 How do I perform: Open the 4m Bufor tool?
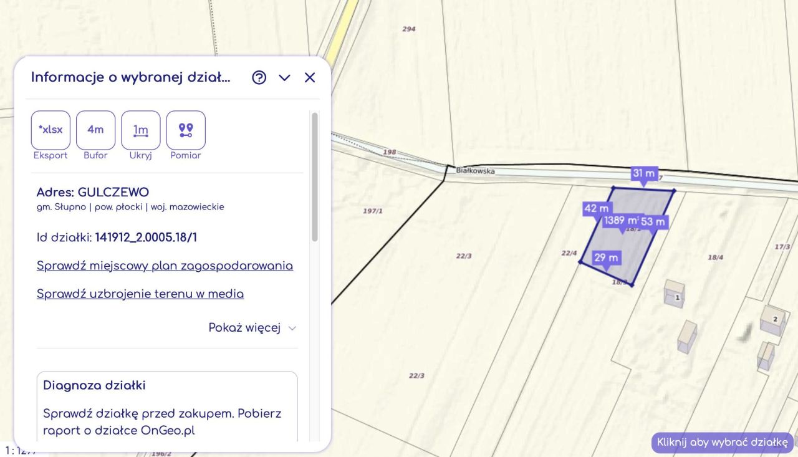coord(95,130)
